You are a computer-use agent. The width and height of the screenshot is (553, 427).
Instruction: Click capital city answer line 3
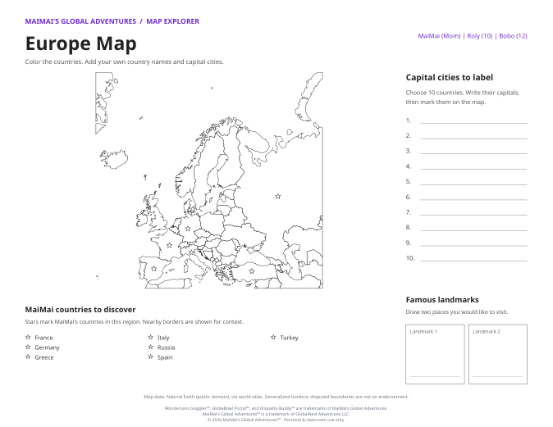click(473, 151)
